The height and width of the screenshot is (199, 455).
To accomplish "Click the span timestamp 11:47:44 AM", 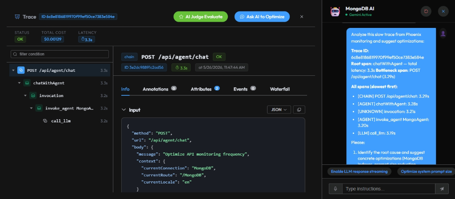I will click(221, 68).
